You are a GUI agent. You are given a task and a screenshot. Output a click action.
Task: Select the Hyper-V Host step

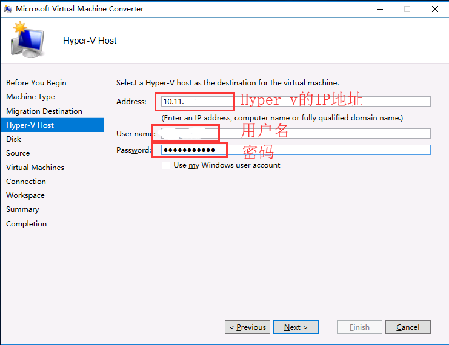pos(52,125)
